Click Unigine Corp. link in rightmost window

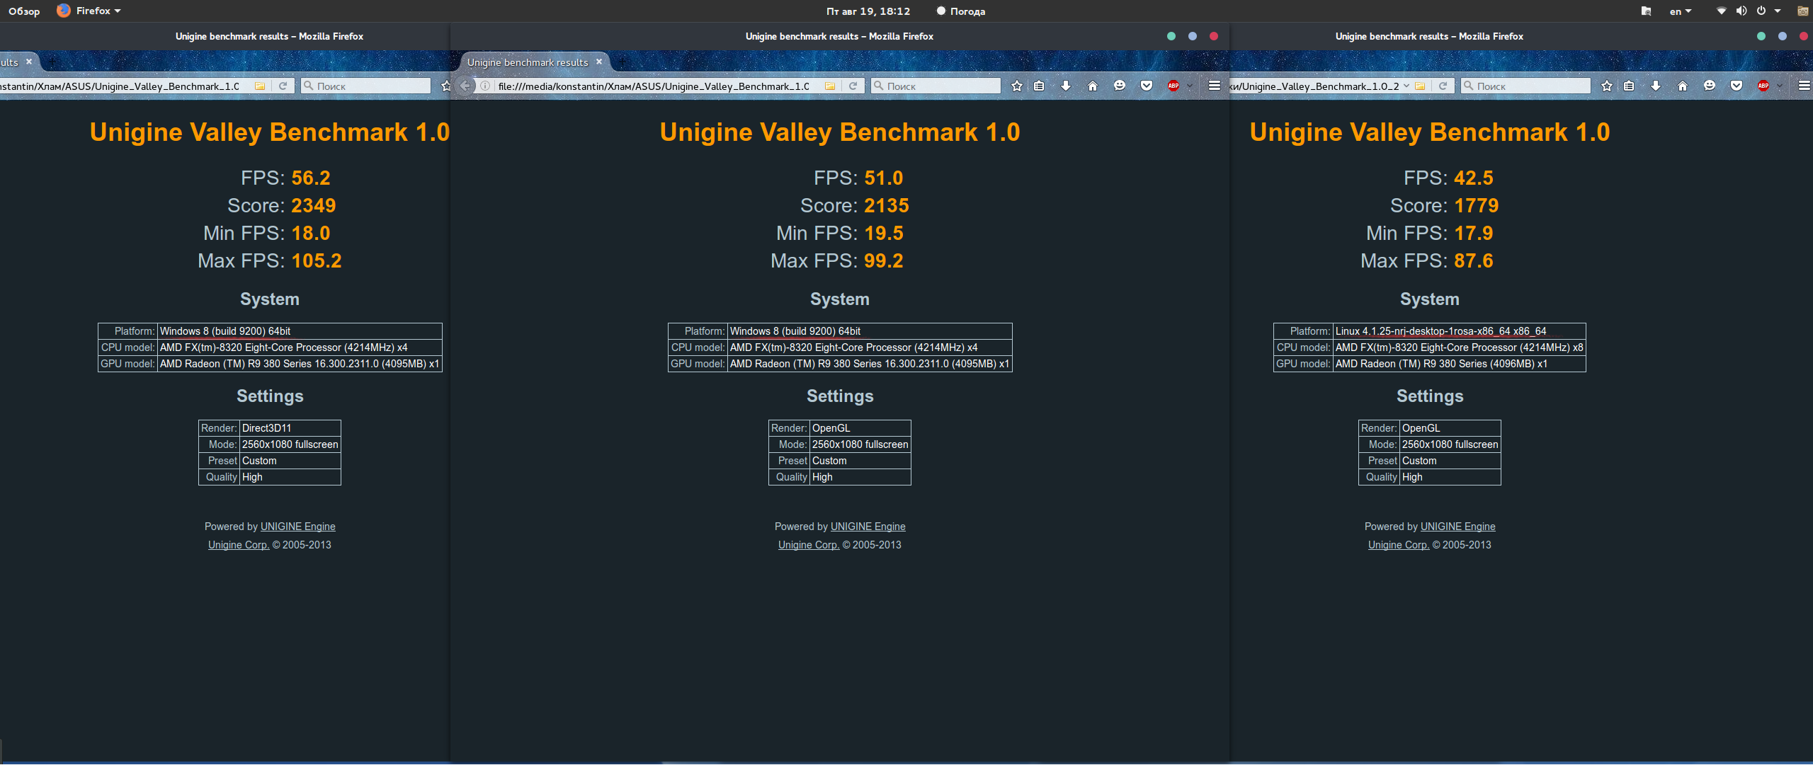pos(1398,545)
